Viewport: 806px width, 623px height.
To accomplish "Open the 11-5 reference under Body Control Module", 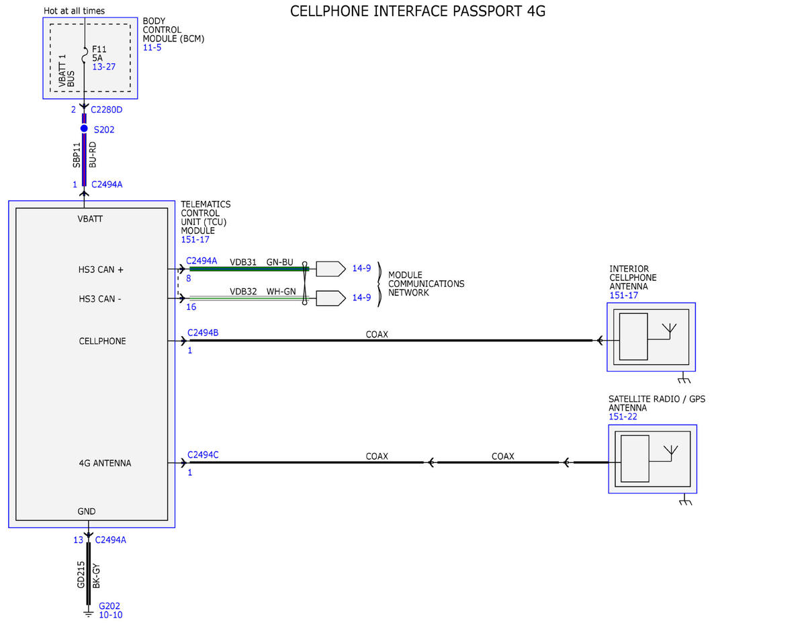I will coord(152,48).
